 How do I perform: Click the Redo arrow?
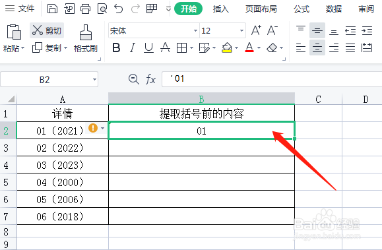pos(135,9)
